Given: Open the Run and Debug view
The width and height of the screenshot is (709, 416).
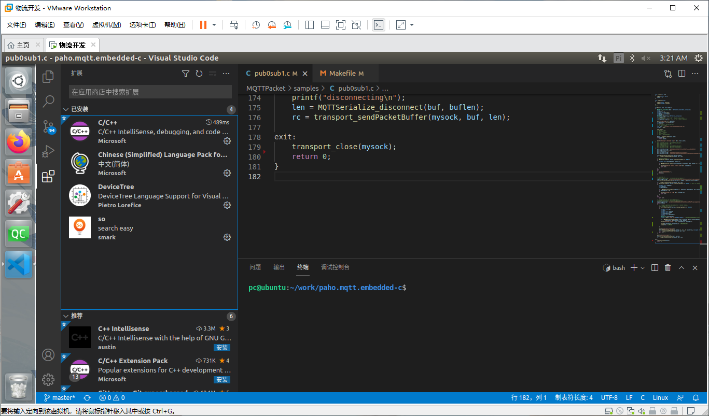Looking at the screenshot, I should pos(48,151).
